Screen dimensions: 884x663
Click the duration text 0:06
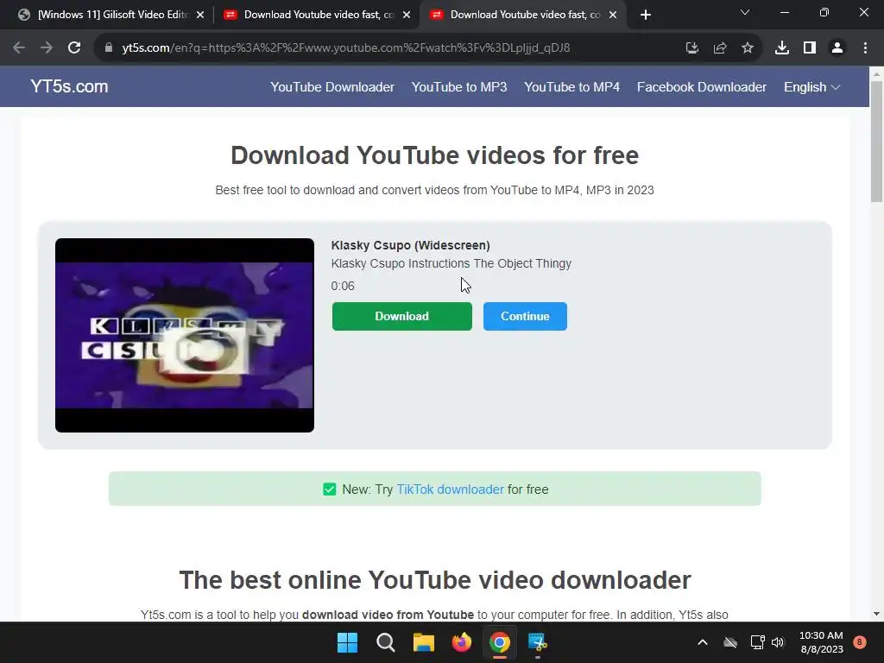click(343, 286)
